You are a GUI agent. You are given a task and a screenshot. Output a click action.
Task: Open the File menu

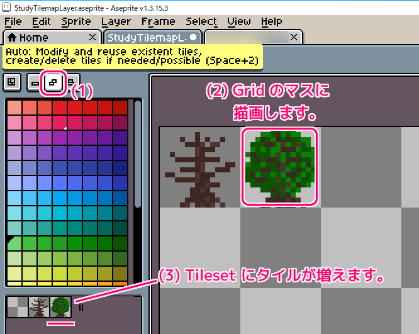13,21
